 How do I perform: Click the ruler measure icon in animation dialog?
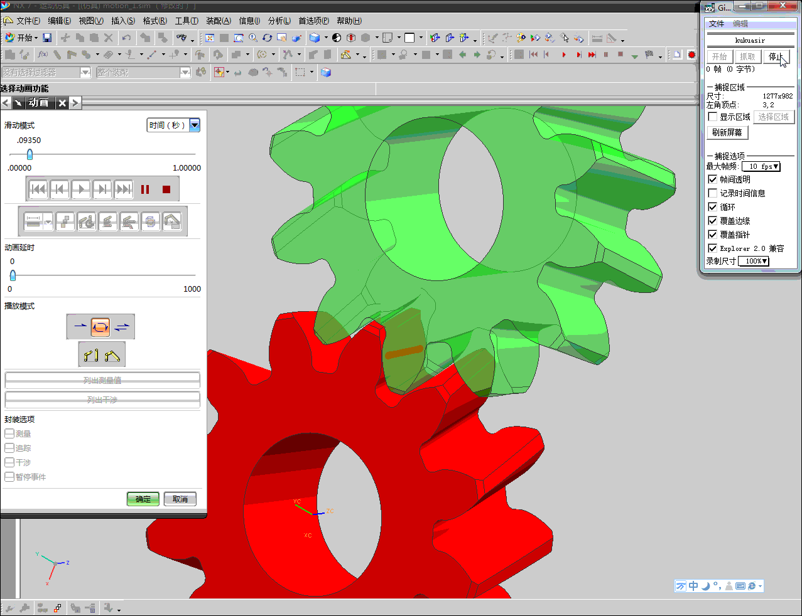(x=33, y=221)
